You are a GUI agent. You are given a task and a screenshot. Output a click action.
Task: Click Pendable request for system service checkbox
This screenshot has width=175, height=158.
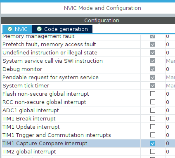click(153, 77)
